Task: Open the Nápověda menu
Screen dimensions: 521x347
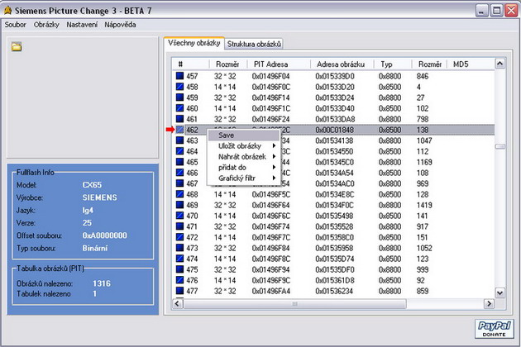Action: tap(120, 25)
